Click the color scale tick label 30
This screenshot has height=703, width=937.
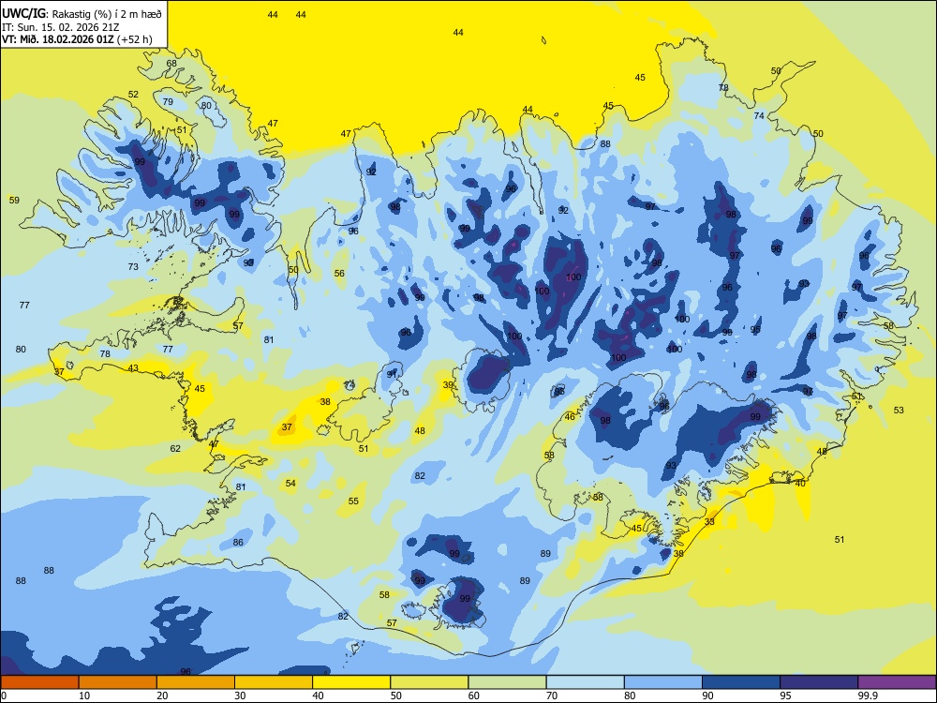pyautogui.click(x=240, y=696)
